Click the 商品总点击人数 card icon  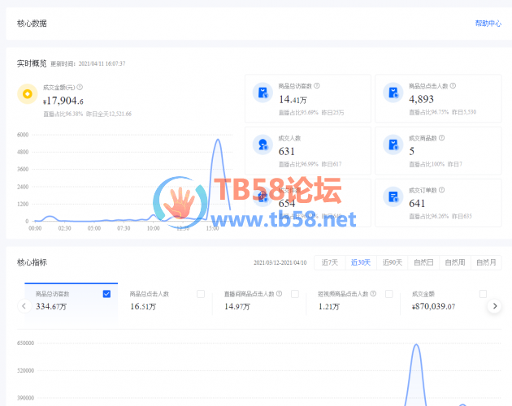click(393, 93)
